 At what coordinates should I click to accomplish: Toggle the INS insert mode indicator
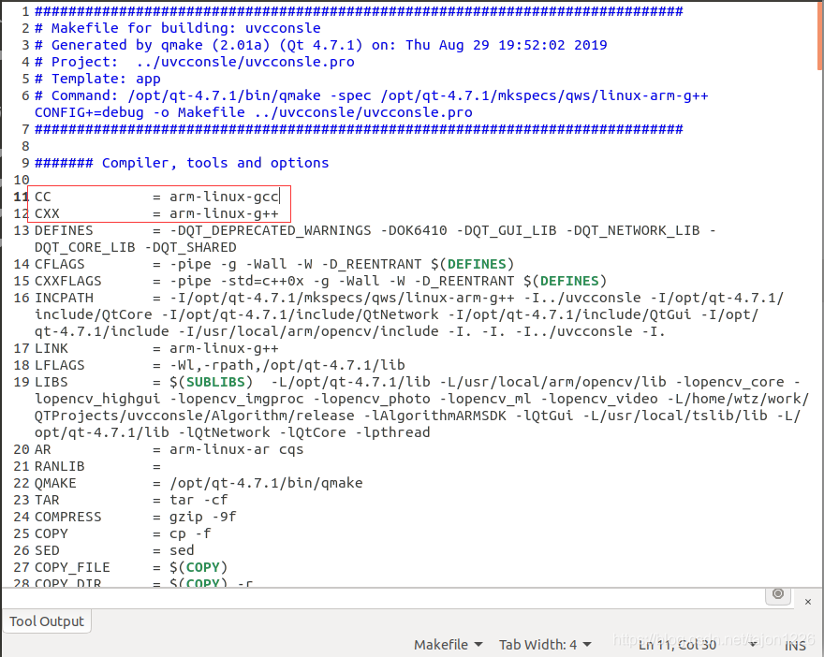795,646
